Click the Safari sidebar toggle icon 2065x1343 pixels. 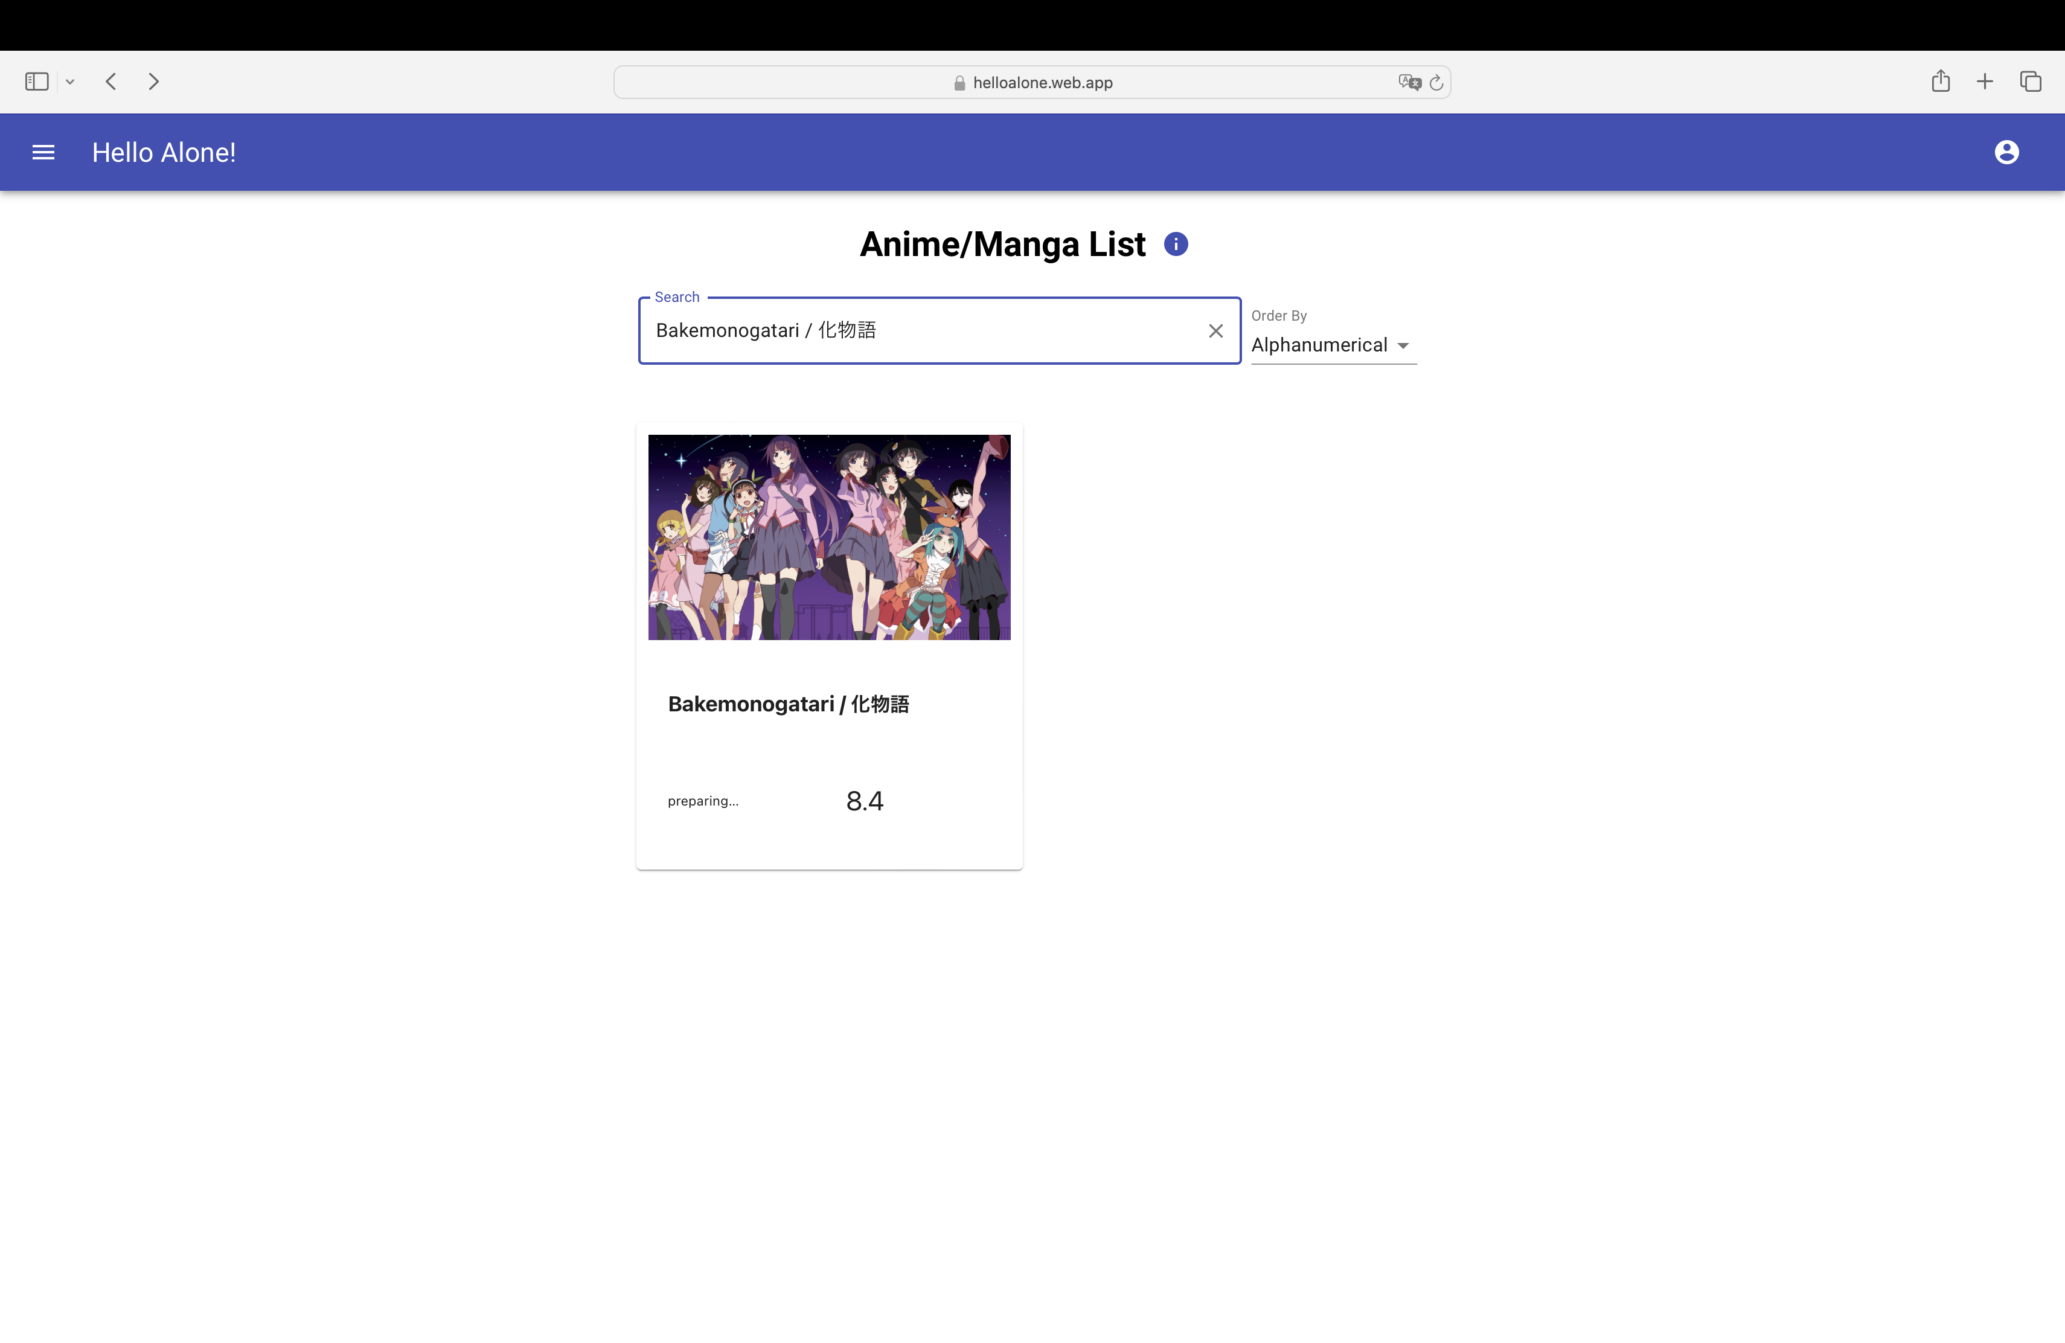[x=36, y=82]
